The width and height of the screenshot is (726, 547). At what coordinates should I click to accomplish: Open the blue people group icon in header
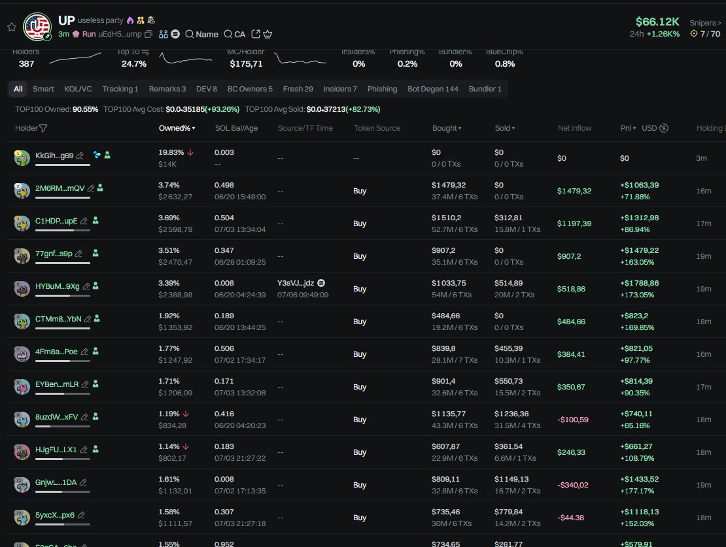click(x=163, y=34)
